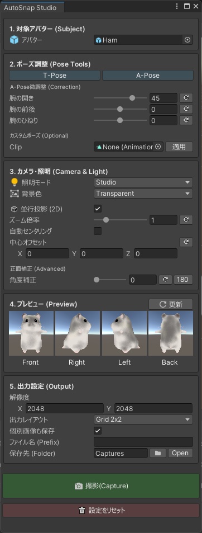
Task: Adjust the 角度補正 angle slider
Action: [x=110, y=280]
